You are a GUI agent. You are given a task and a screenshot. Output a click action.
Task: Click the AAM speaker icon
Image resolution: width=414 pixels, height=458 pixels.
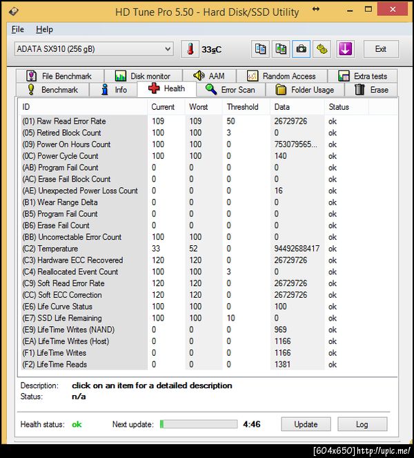[x=199, y=76]
